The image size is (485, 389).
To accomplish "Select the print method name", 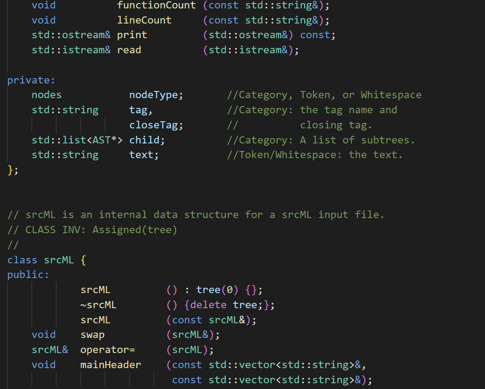I will [x=131, y=35].
